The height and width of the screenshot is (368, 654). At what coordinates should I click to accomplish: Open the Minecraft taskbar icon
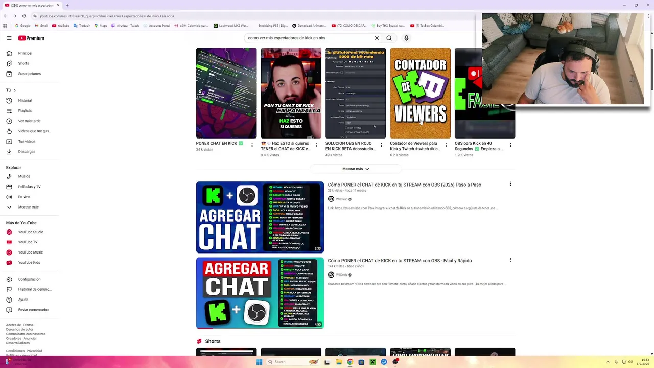click(372, 362)
